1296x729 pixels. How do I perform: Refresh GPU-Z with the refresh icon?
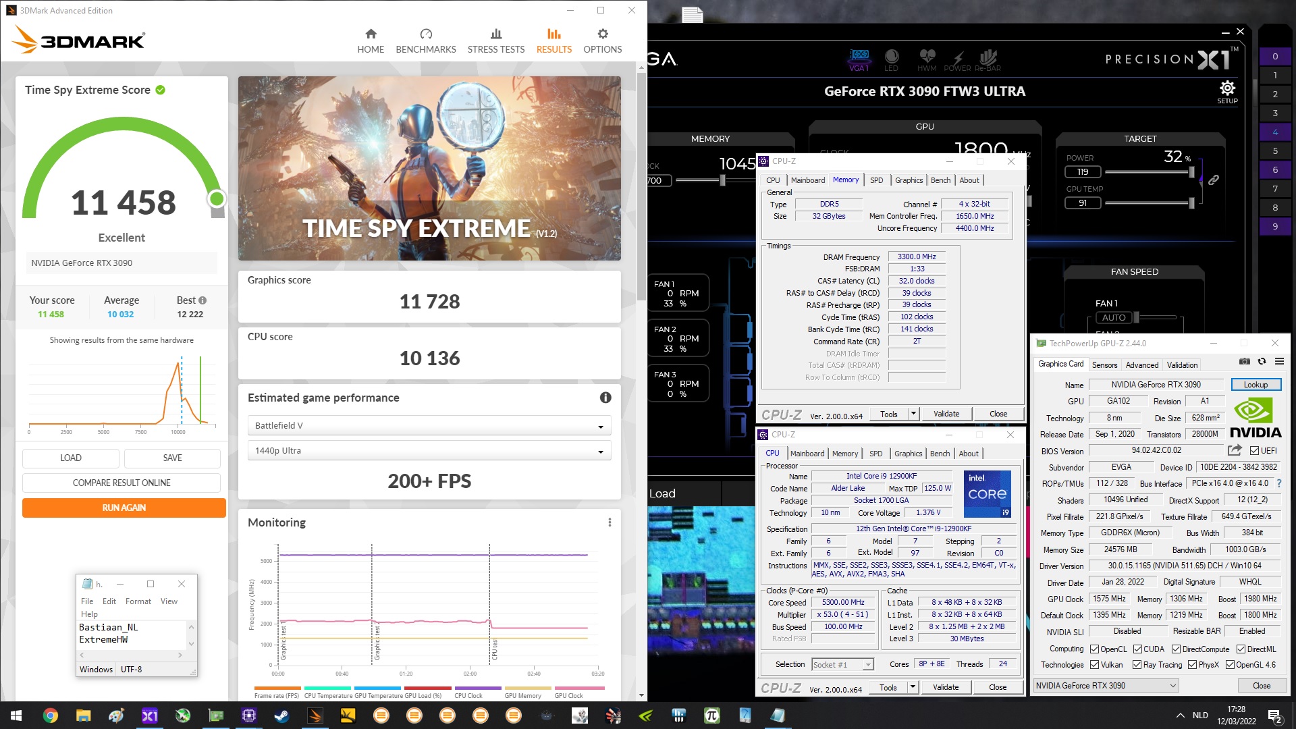[x=1262, y=362]
